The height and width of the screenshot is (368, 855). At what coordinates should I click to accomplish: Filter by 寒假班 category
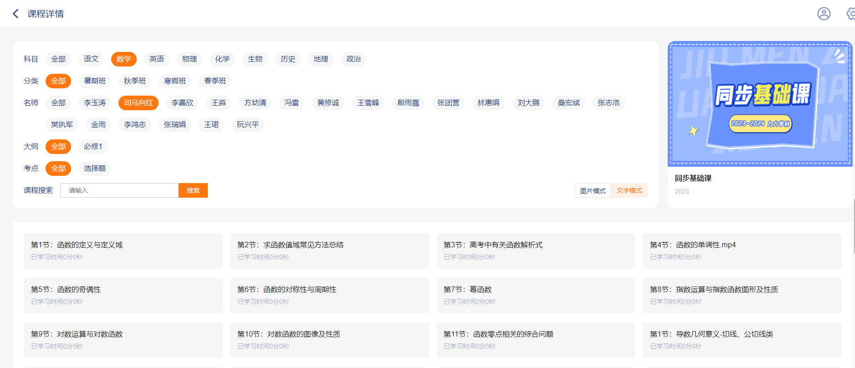(x=175, y=81)
